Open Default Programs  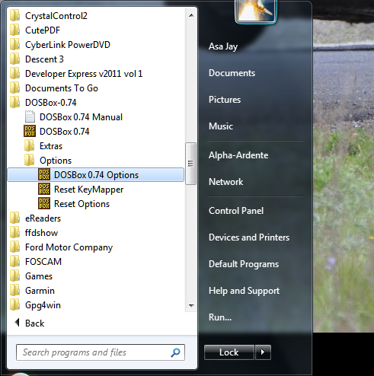[x=244, y=264]
